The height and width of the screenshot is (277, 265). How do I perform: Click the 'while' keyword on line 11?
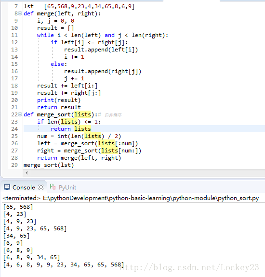coord(45,35)
